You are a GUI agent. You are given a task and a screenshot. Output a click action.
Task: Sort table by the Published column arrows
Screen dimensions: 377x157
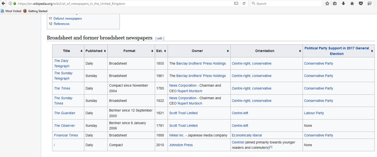(x=105, y=51)
